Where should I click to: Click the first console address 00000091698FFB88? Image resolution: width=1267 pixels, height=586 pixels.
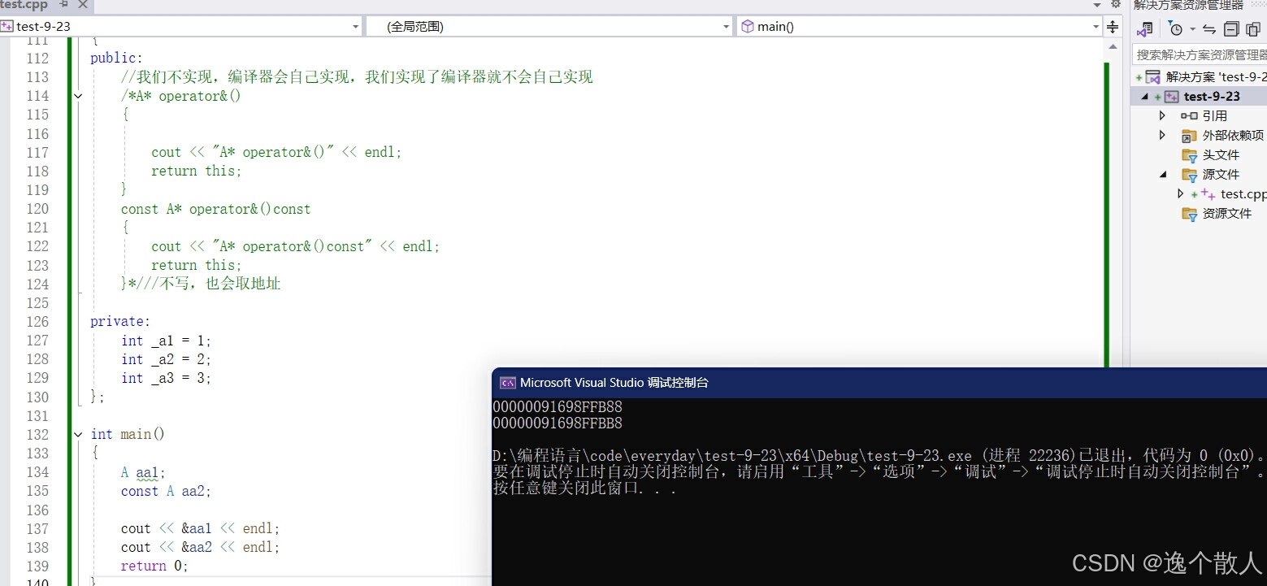tap(558, 406)
